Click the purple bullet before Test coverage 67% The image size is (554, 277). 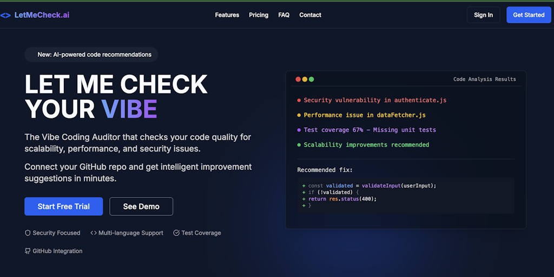pos(299,130)
